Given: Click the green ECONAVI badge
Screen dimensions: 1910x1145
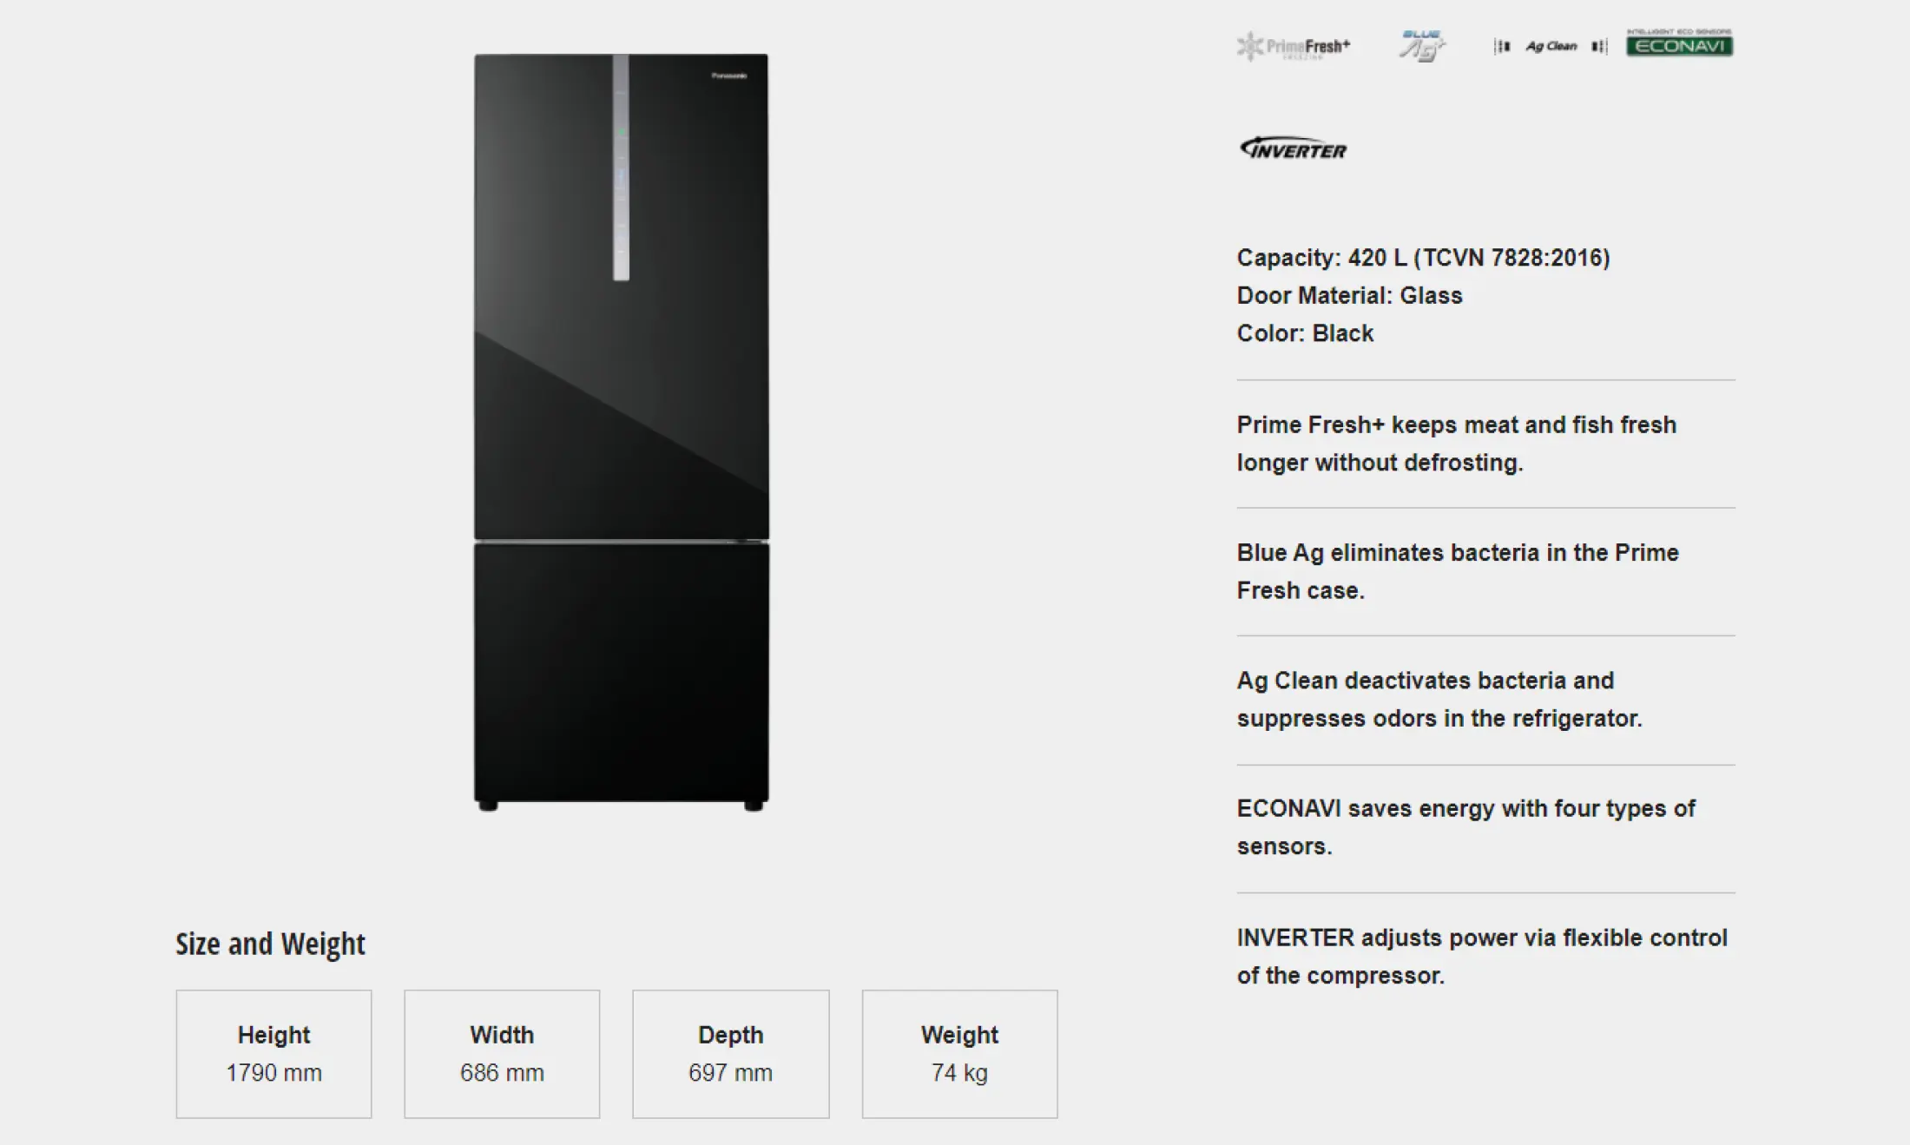Looking at the screenshot, I should [1679, 43].
